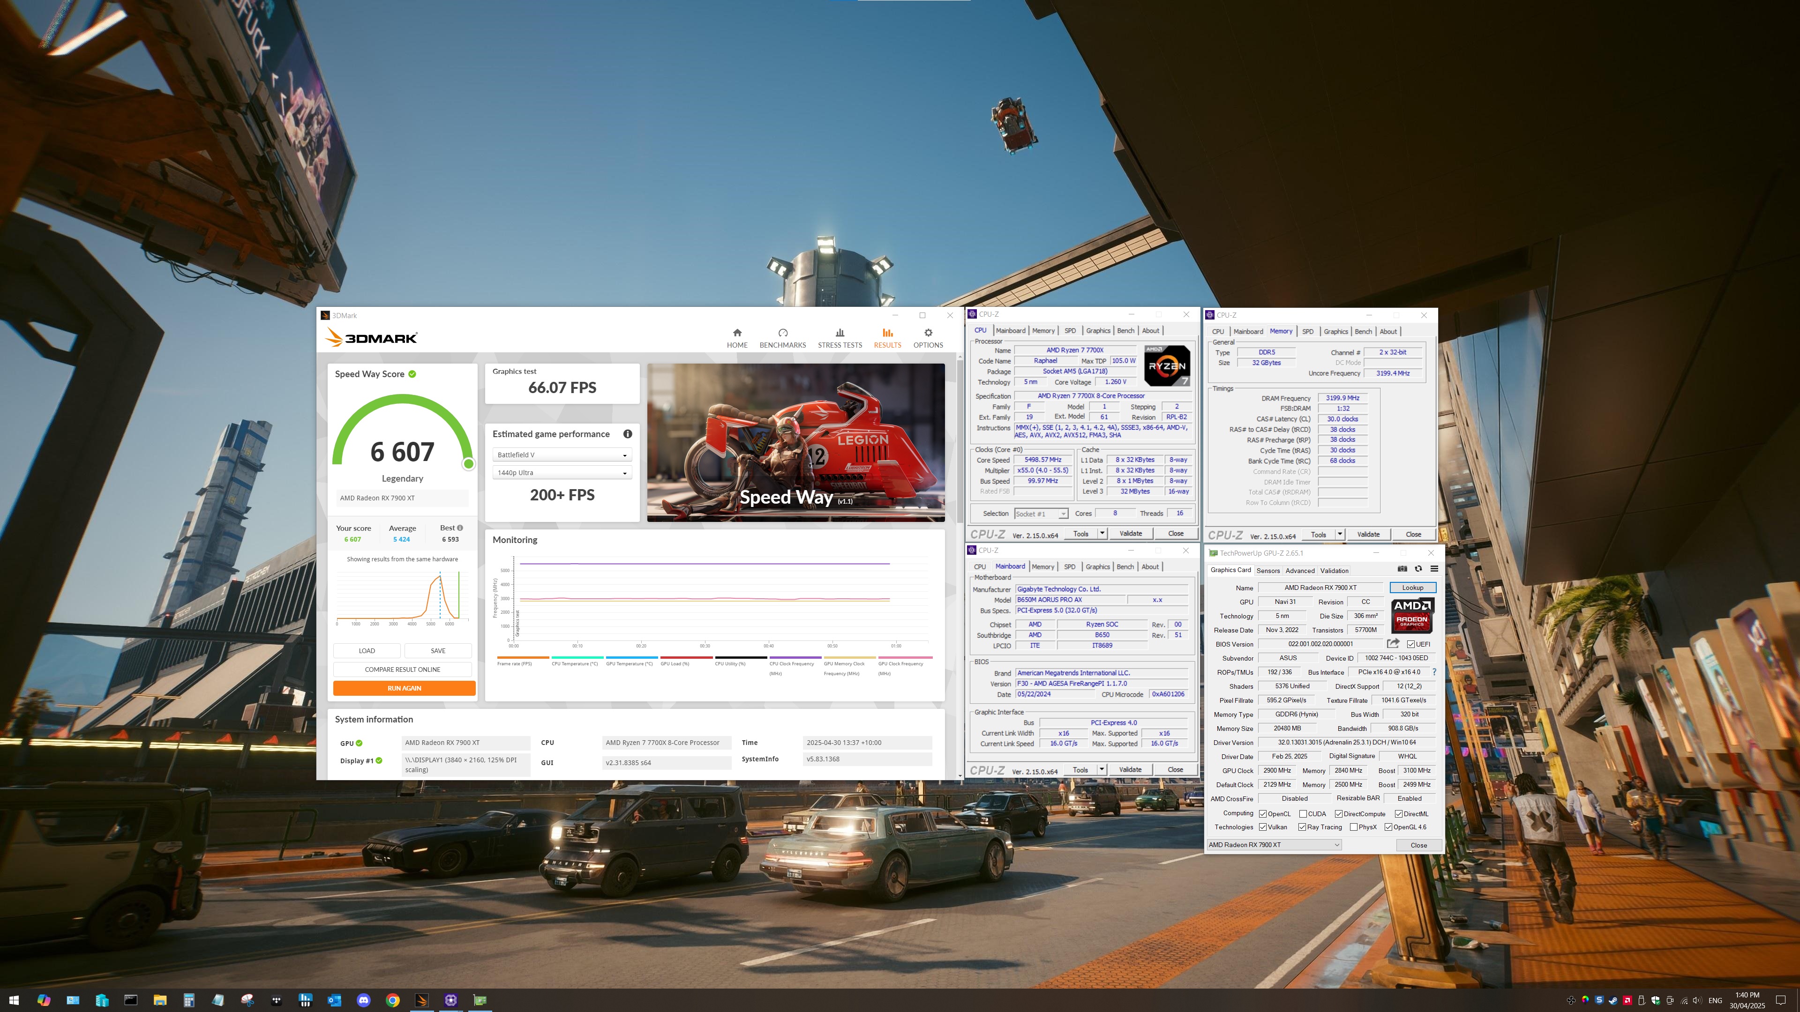Open Bench tab in CPU-Z CPU window
The image size is (1800, 1012).
click(1125, 330)
